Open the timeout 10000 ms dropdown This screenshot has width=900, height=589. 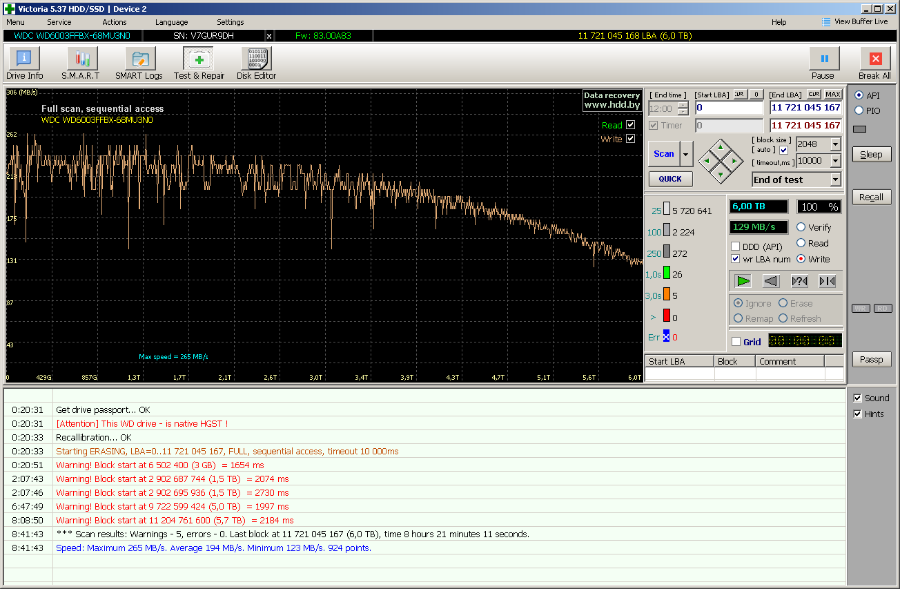(x=835, y=161)
